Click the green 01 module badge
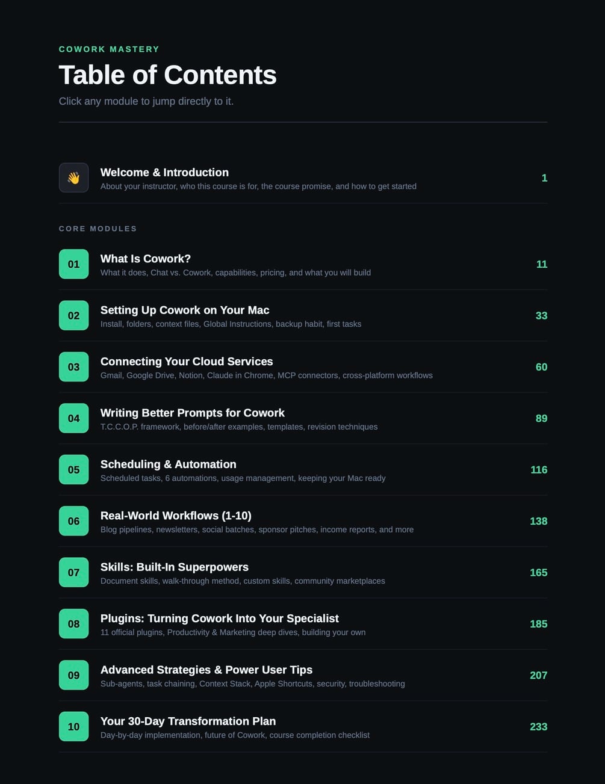 tap(73, 264)
